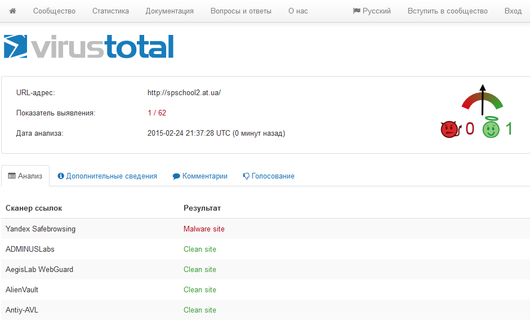Open the Сообщество menu
Screen dimensions: 530x321
pos(54,11)
